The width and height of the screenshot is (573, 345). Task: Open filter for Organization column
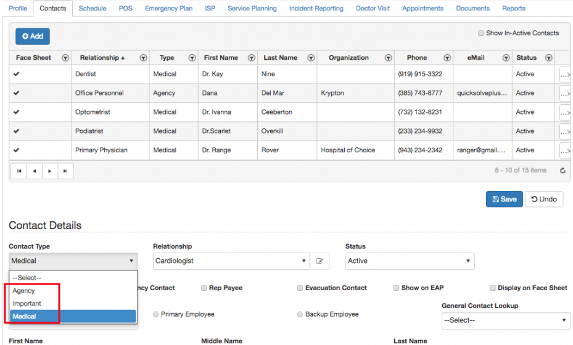pos(388,58)
